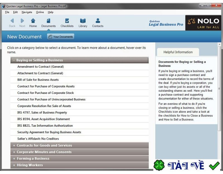Open the Online menu
Screen dimensions: 223x174
coord(40,12)
